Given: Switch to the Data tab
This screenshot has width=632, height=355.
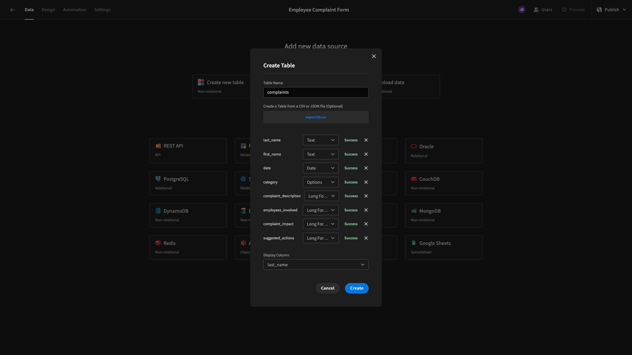Looking at the screenshot, I should pos(29,10).
